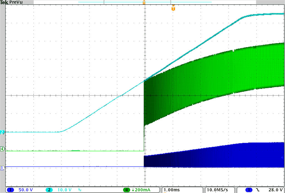Viewport: 285px width, 193px height.
Task: Toggle the channel 4 ground reference marker
Action: click(2, 149)
